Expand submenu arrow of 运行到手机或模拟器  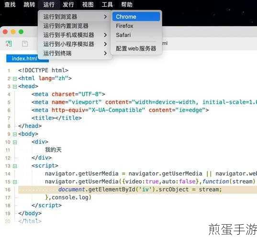[105, 35]
